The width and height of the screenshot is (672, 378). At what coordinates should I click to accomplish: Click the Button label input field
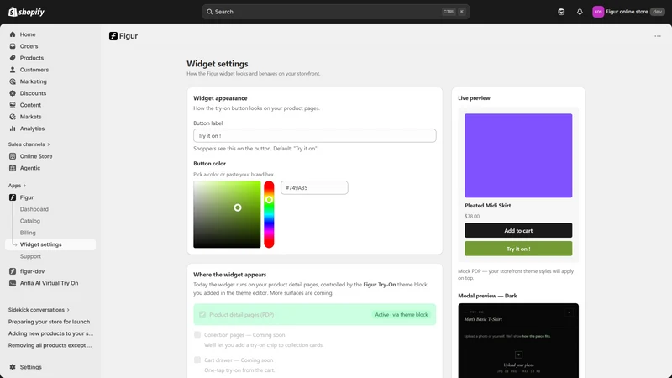click(314, 136)
